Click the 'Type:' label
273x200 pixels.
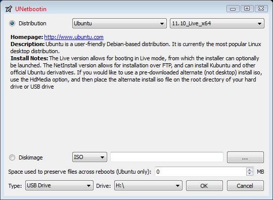point(15,186)
